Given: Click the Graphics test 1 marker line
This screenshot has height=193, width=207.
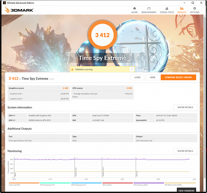Looking at the screenshot, I should point(75,167).
